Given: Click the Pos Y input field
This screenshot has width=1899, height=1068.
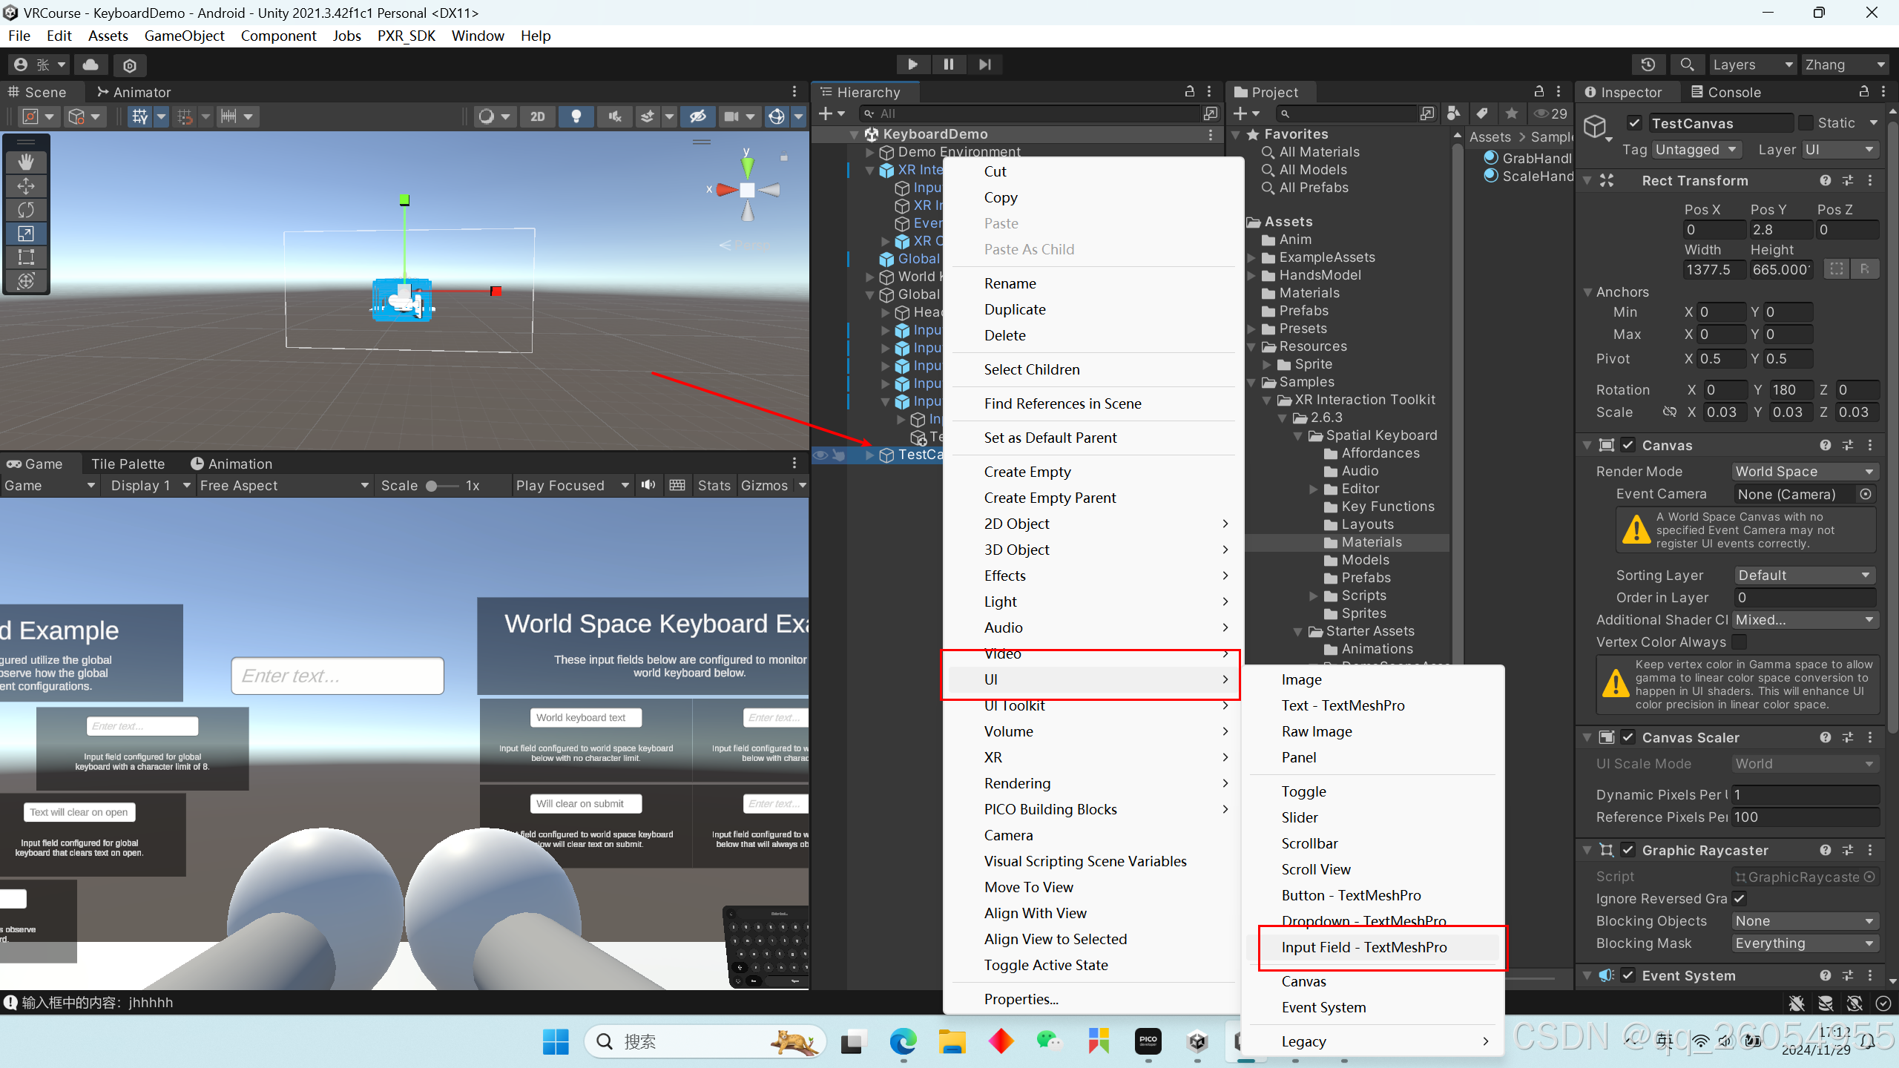Looking at the screenshot, I should [1780, 230].
